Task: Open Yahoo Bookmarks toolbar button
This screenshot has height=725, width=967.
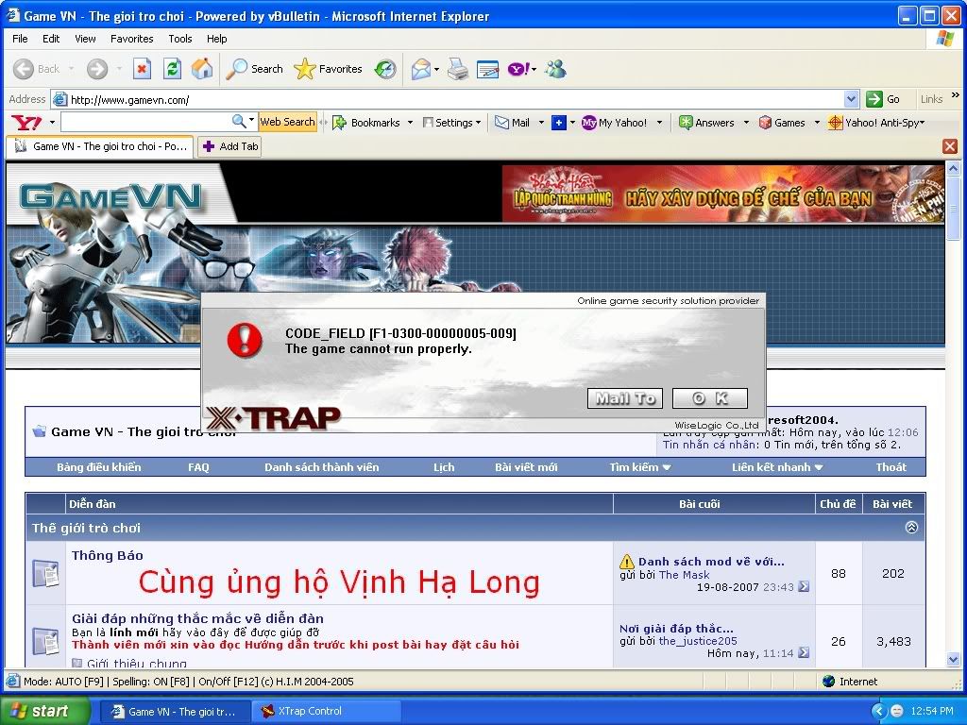Action: (366, 123)
